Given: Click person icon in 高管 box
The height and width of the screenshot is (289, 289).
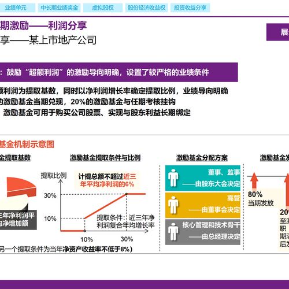Looking at the screenshot, I should [173, 205].
